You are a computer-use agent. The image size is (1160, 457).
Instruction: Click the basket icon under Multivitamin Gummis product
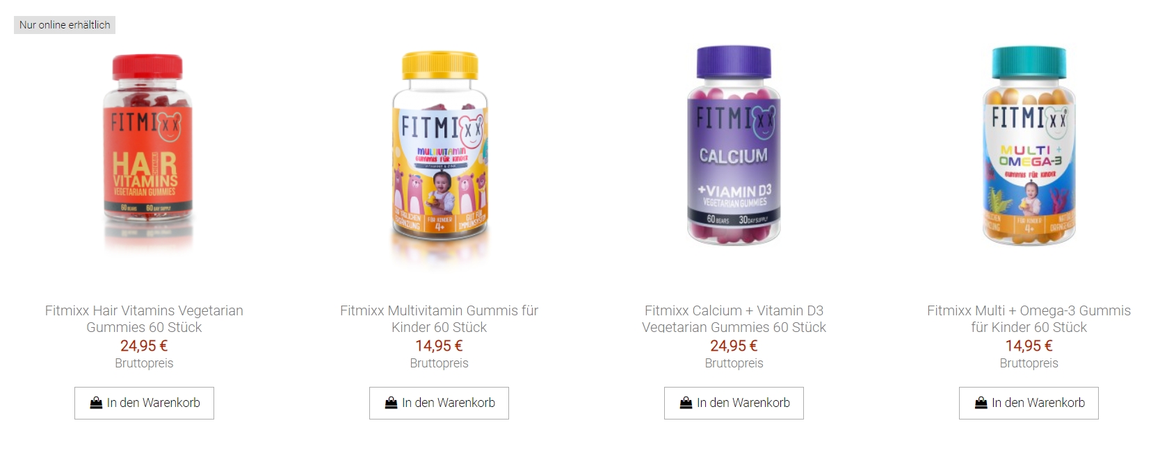(x=391, y=403)
